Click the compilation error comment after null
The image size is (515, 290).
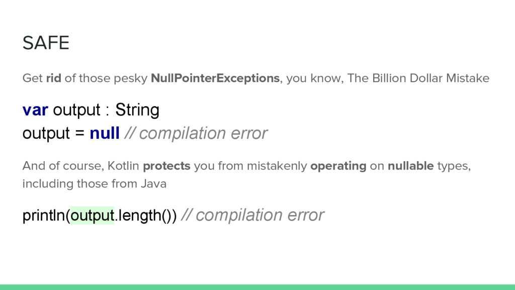point(196,133)
